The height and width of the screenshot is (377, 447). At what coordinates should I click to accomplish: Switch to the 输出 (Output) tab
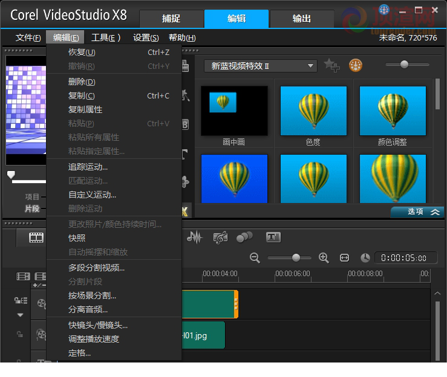[x=302, y=19]
